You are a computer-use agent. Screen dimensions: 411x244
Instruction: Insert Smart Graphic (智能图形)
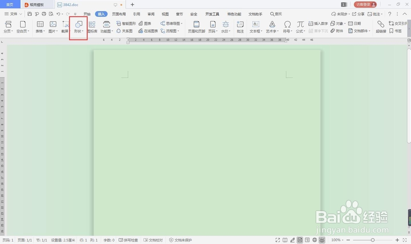click(126, 23)
